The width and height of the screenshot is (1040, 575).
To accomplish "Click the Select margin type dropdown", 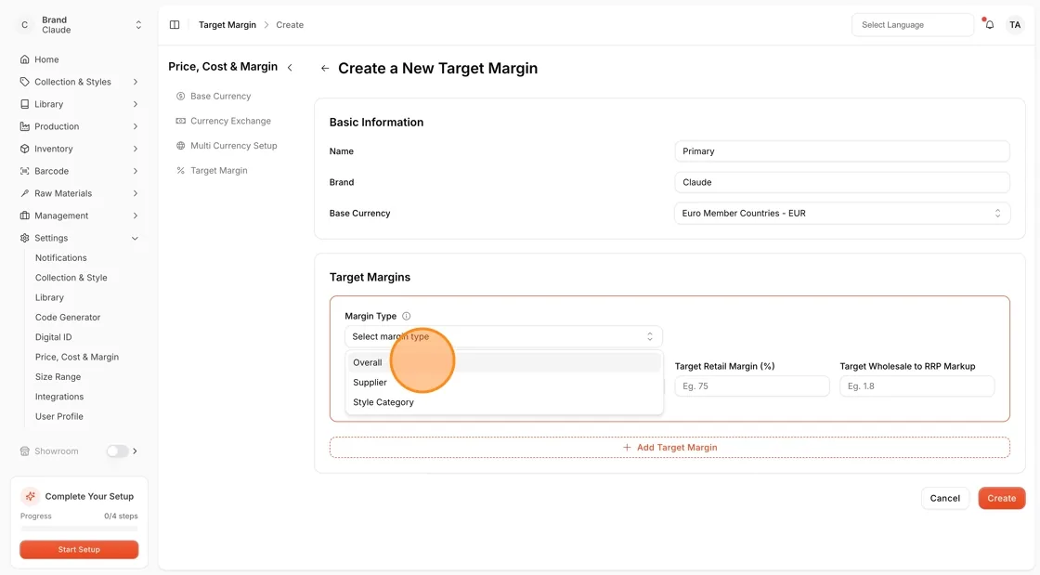I will 503,337.
